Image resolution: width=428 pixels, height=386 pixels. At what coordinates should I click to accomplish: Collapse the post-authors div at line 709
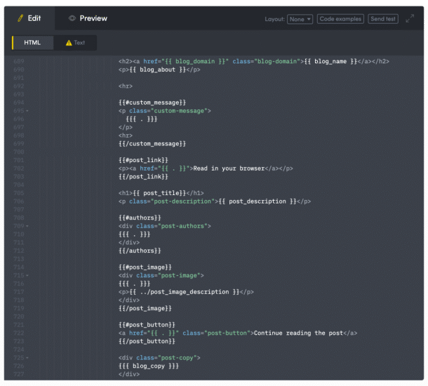(27, 226)
